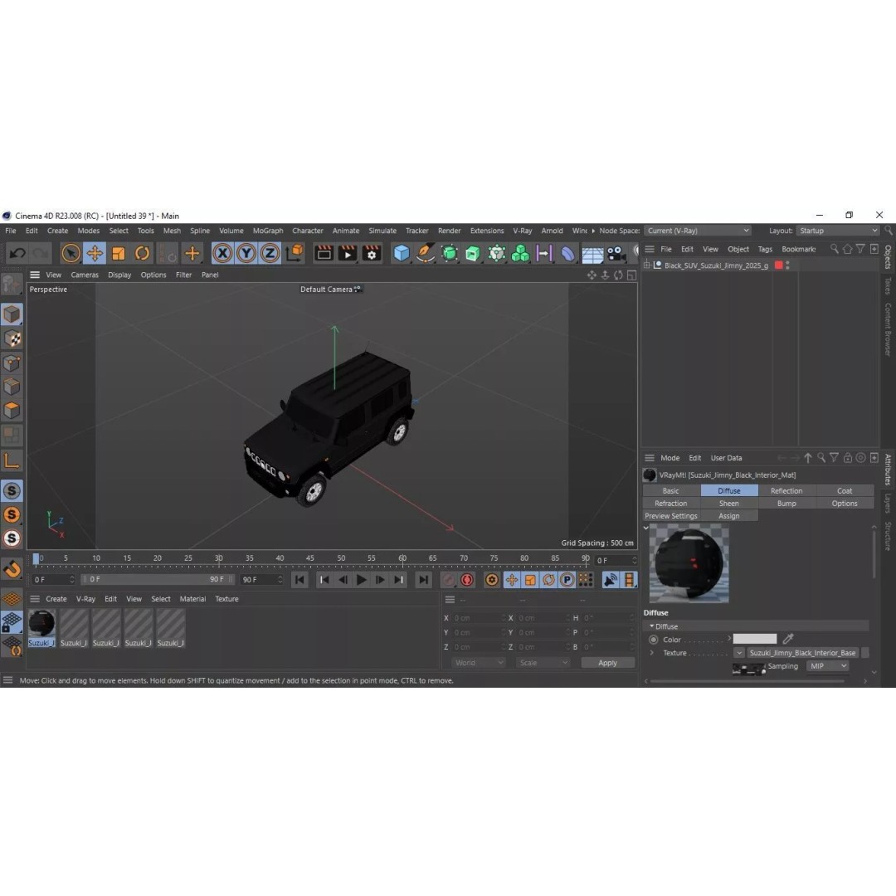
Task: Open the MoGraph cloner icon
Action: 520,253
